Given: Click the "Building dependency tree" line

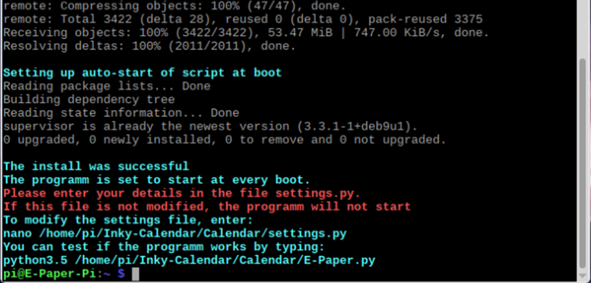Looking at the screenshot, I should [89, 99].
